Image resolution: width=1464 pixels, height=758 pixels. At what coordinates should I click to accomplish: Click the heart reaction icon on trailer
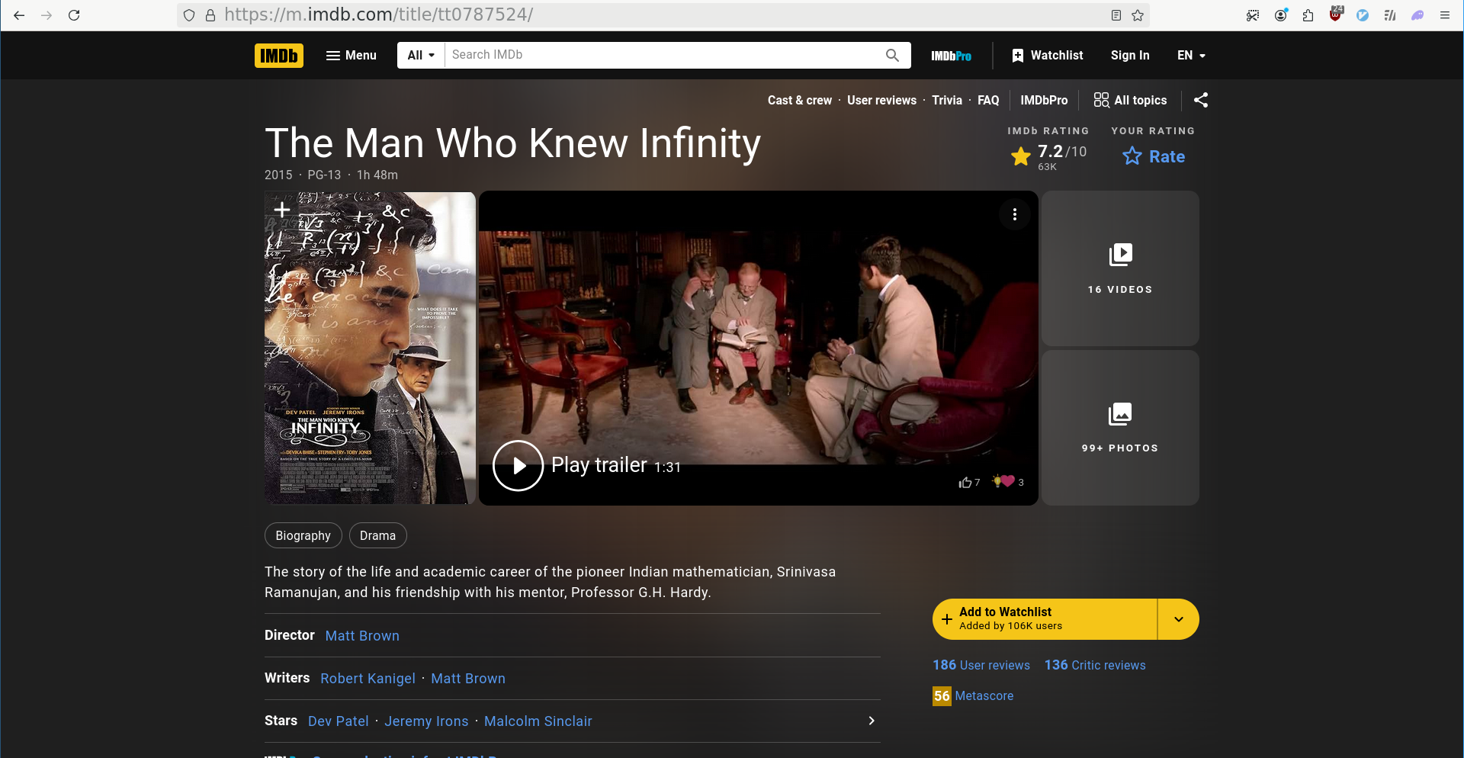click(1007, 481)
